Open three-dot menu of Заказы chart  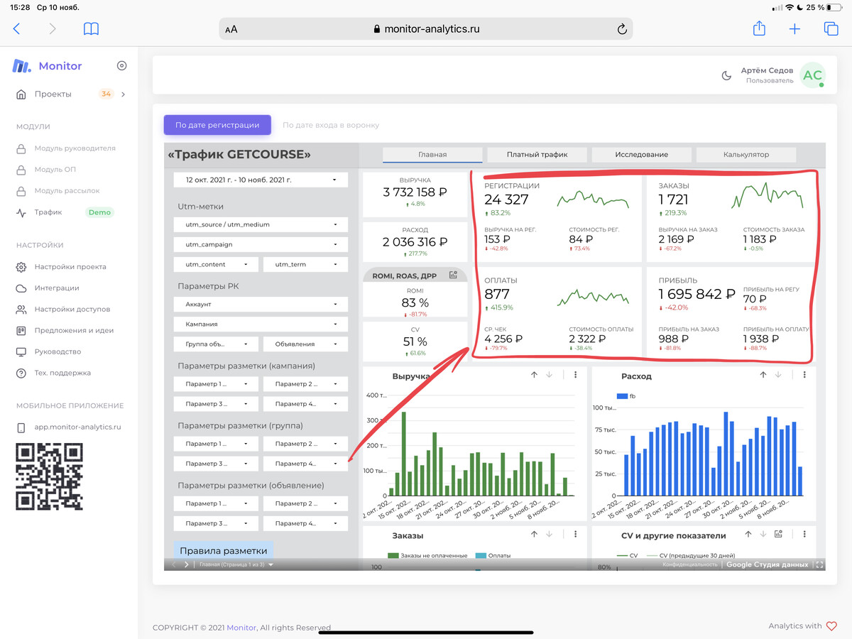click(575, 535)
